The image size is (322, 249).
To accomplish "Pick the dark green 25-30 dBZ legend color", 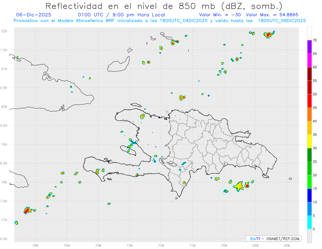I will (309, 155).
